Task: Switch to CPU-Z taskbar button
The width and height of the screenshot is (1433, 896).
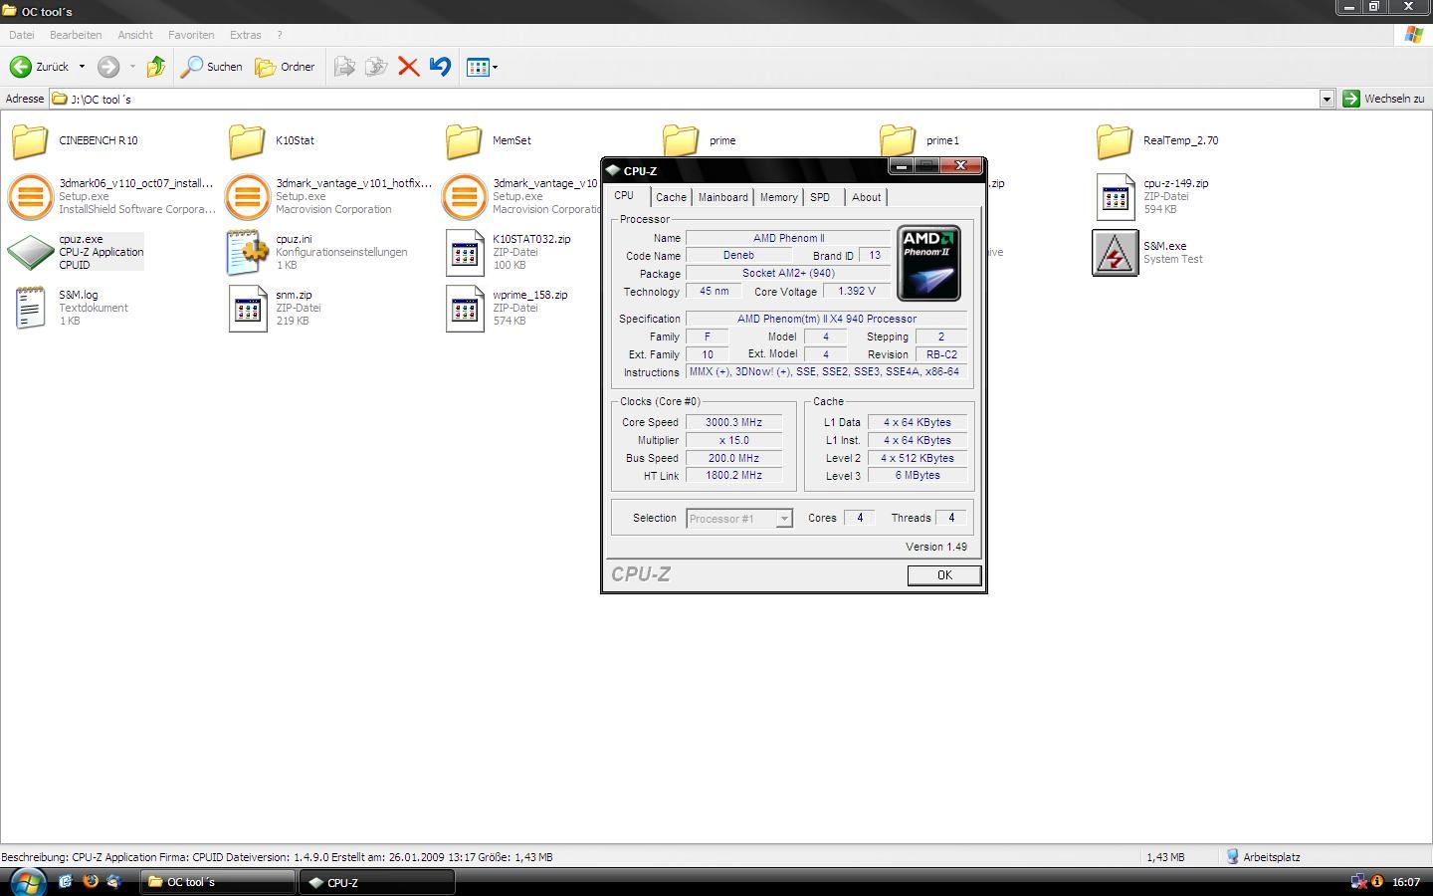Action: coord(377,882)
